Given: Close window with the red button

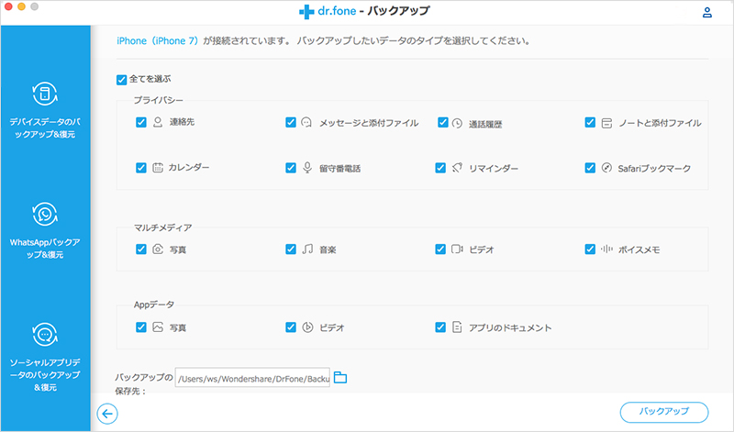Looking at the screenshot, I should coord(8,6).
